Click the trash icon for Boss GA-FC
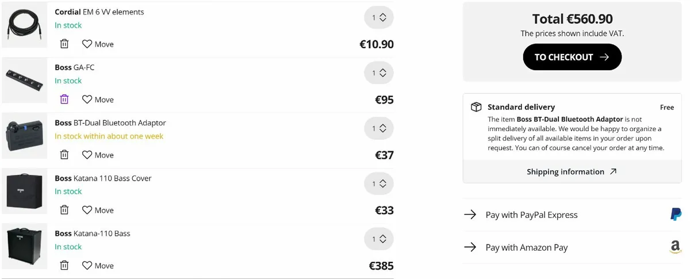 (64, 100)
